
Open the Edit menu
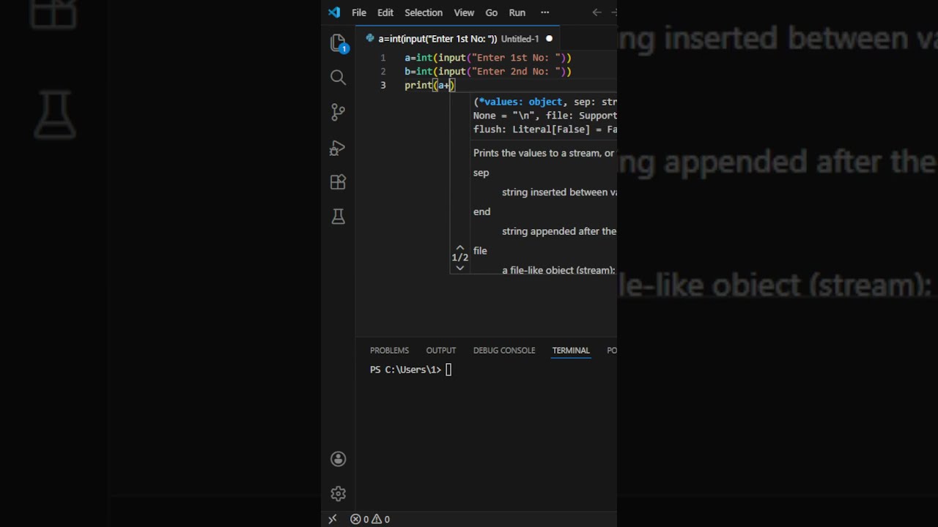(x=385, y=12)
